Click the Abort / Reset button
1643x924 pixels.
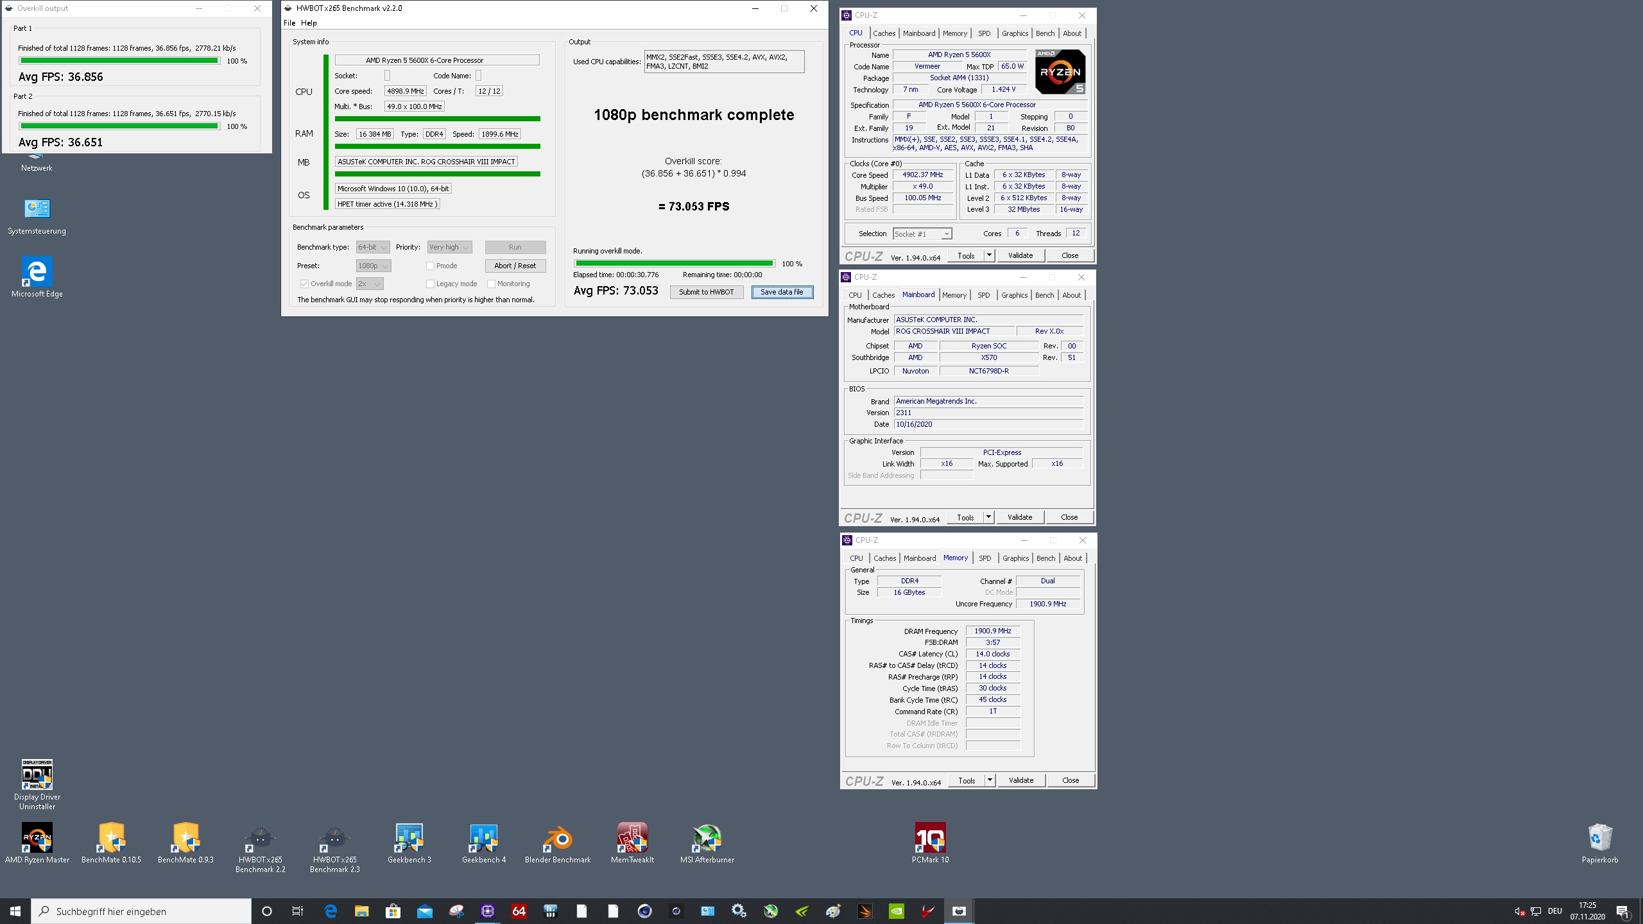tap(515, 266)
